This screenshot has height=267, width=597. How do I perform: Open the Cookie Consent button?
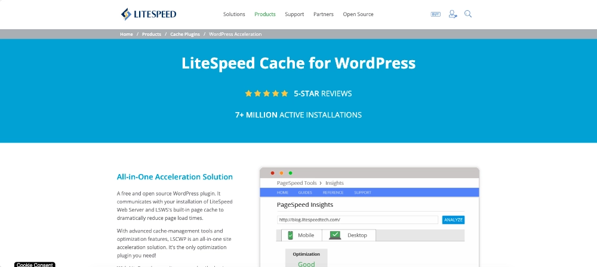coord(35,265)
